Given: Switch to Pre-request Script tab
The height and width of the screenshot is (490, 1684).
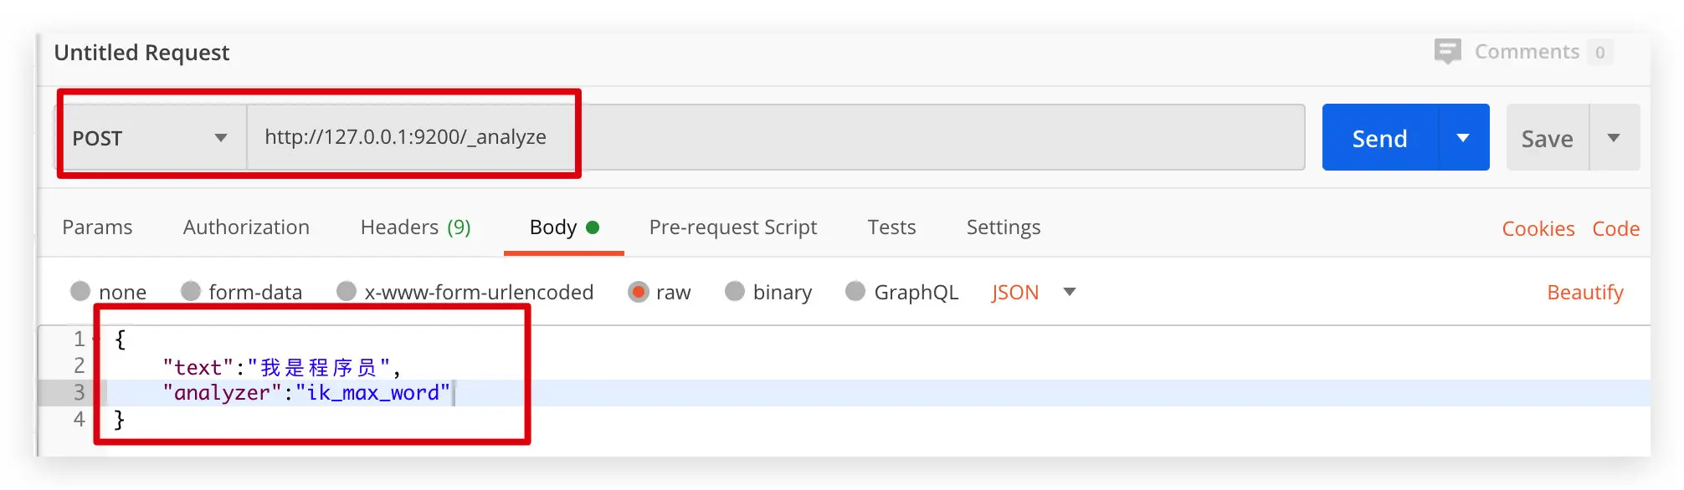Looking at the screenshot, I should tap(732, 227).
